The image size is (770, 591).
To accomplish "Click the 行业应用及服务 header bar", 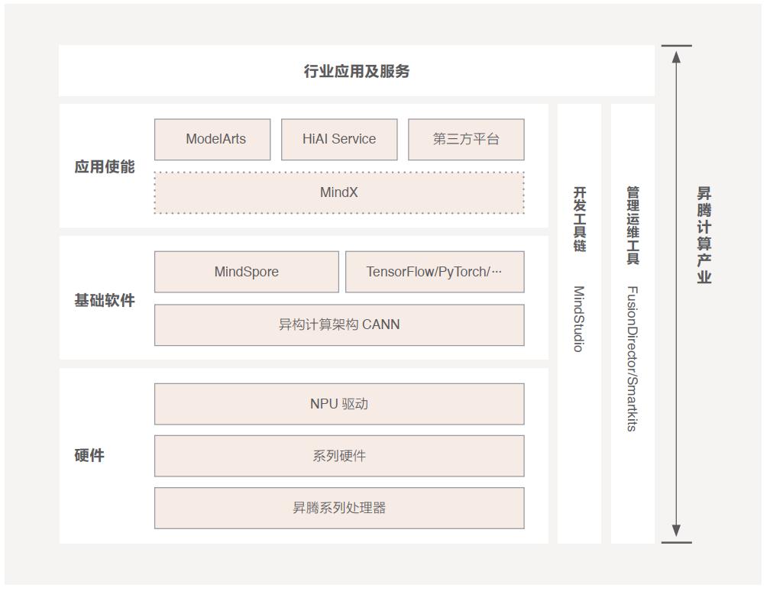I will 357,71.
